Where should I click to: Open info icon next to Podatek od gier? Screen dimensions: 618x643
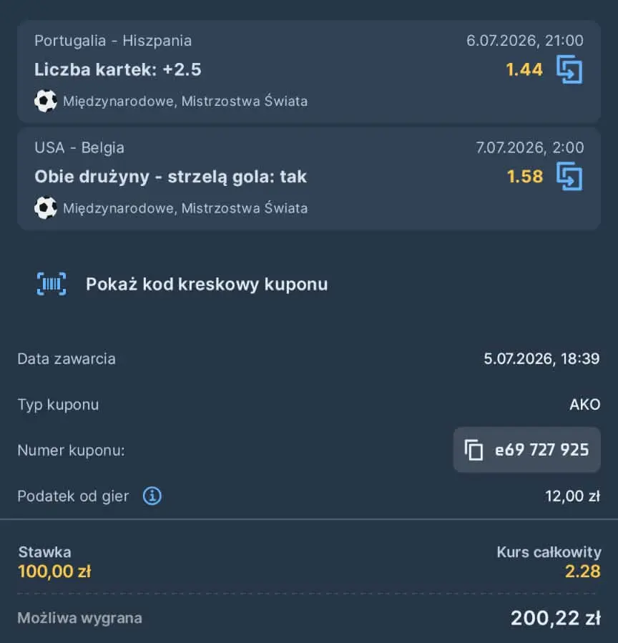coord(152,496)
